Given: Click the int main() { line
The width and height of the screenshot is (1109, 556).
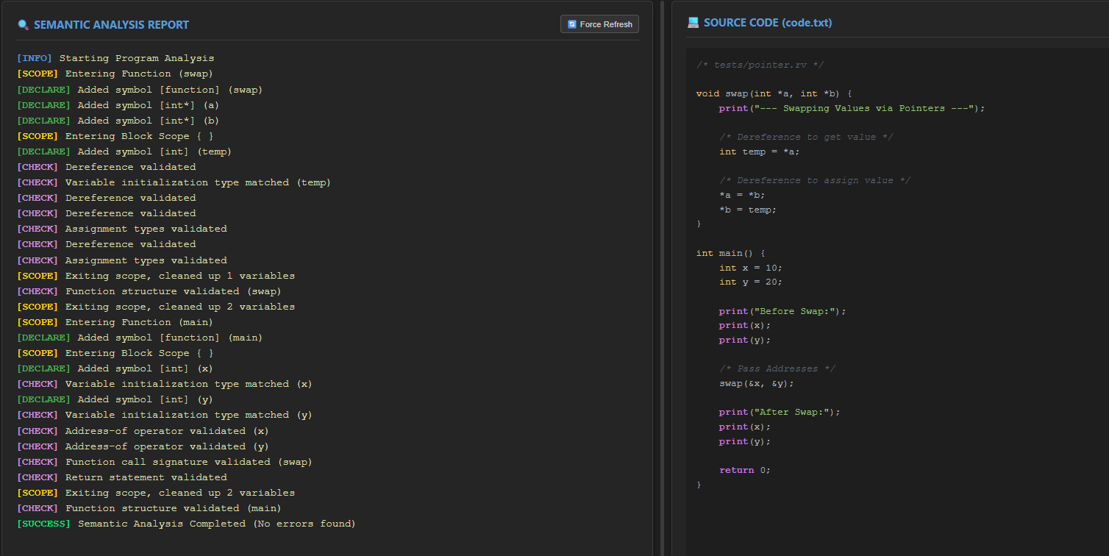Looking at the screenshot, I should (731, 253).
